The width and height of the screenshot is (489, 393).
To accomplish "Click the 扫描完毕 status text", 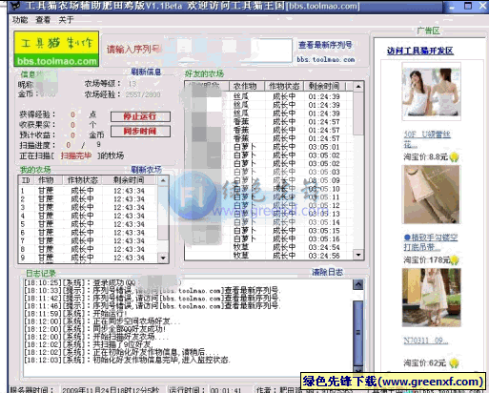I will (76, 155).
